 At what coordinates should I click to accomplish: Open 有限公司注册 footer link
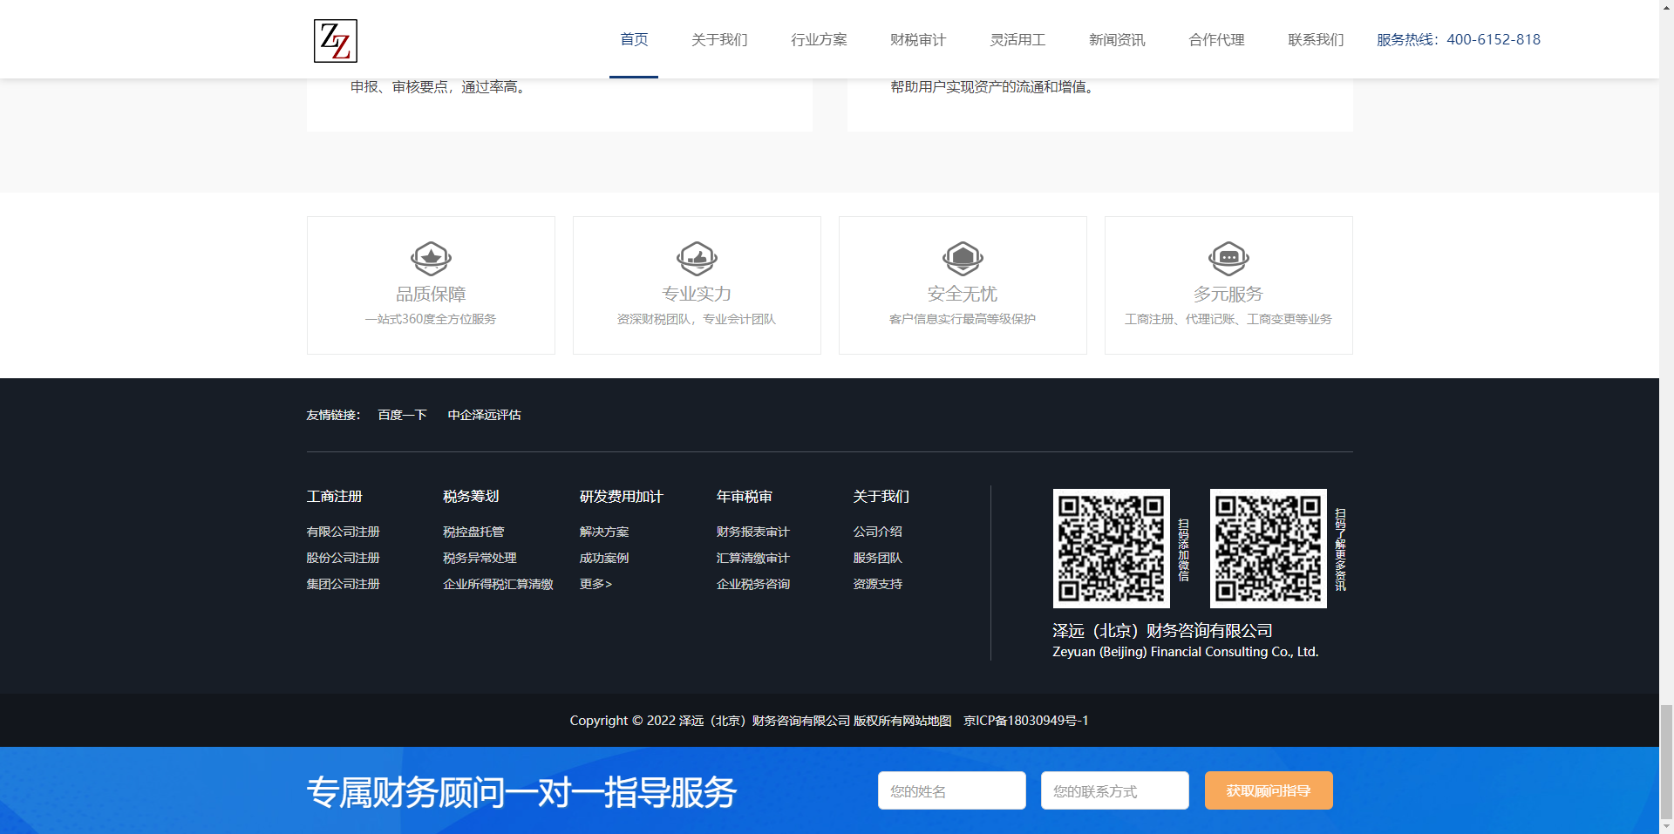(x=343, y=532)
